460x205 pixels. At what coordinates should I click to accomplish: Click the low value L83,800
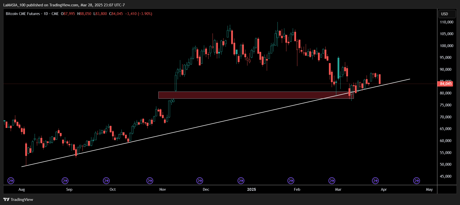point(100,14)
